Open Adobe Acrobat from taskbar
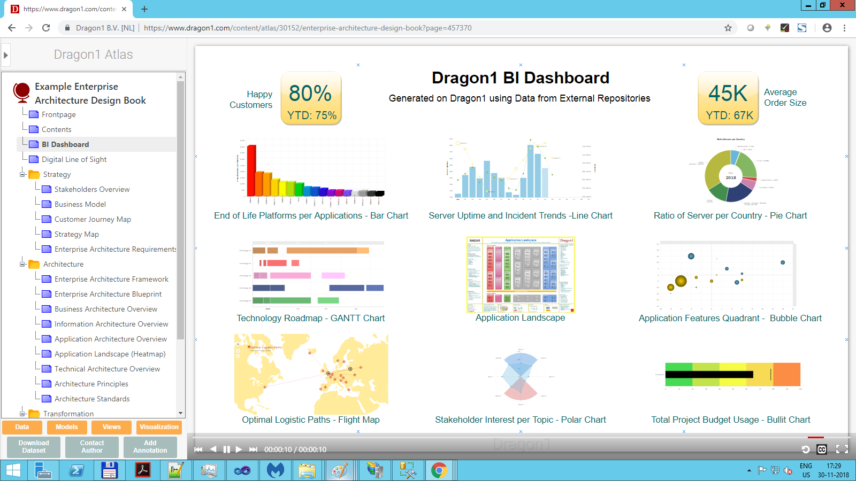The width and height of the screenshot is (856, 481). 142,470
